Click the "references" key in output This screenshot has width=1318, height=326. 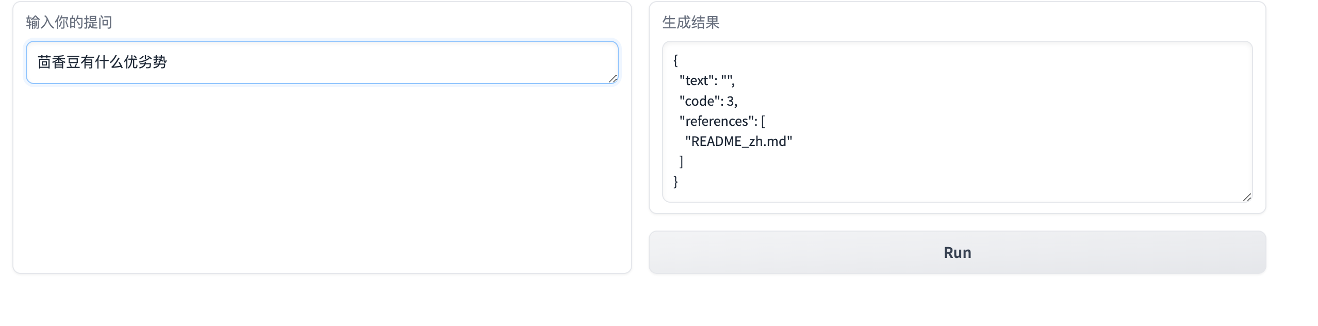coord(717,121)
